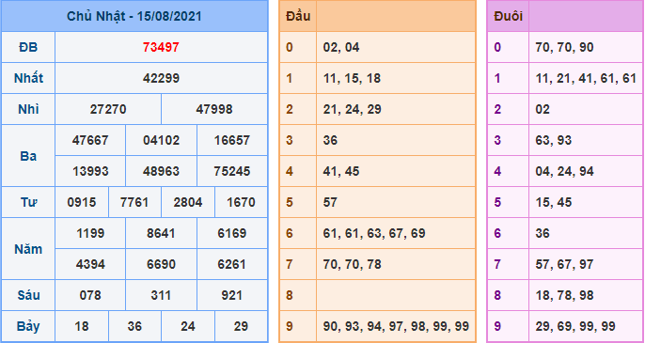Select sixth prize number 078
The height and width of the screenshot is (343, 645).
90,295
